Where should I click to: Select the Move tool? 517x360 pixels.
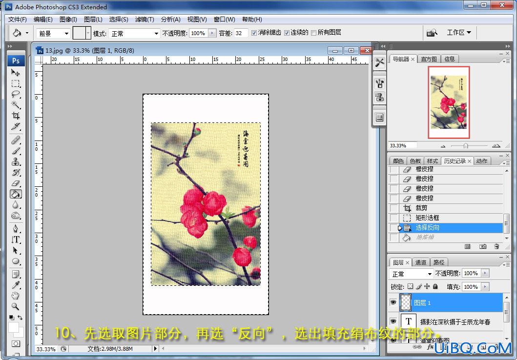point(16,73)
